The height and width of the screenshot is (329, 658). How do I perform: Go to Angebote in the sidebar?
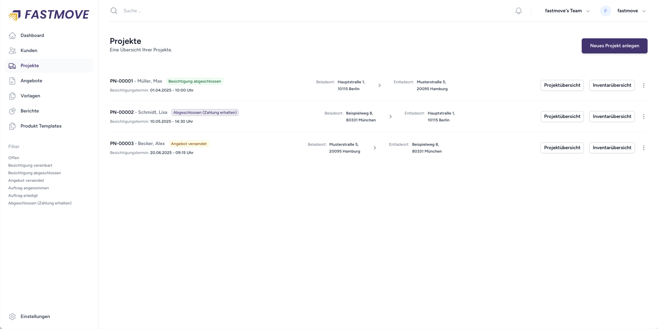31,81
